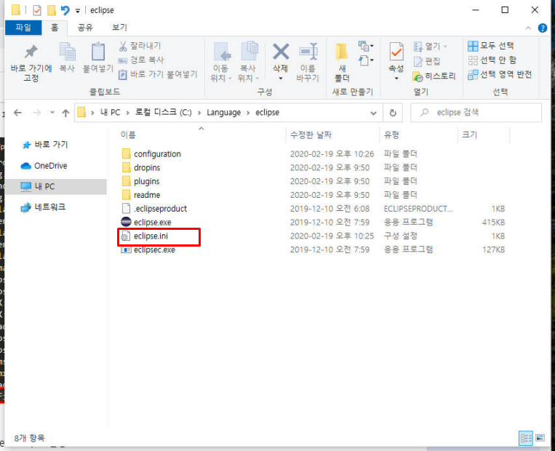Switch to the Home (홈) tab

tap(55, 28)
